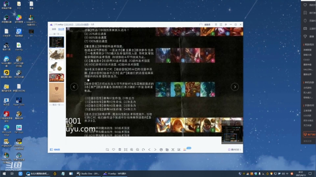Viewport: 316px width, 177px height.
Task: Click the open folder icon in viewer toolbar
Action: coord(108,149)
